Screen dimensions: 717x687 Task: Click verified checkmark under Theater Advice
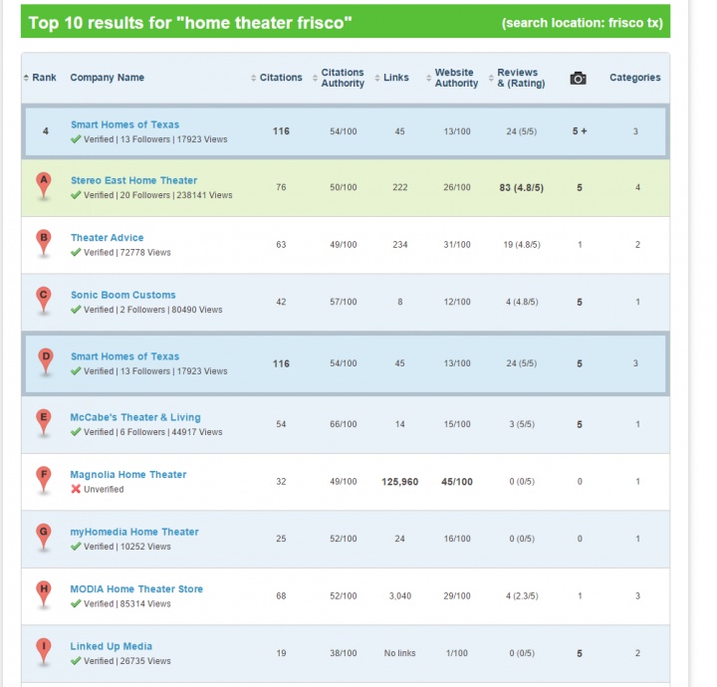(x=76, y=252)
